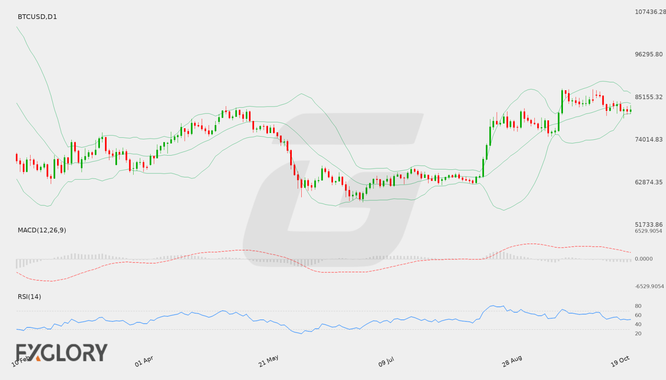Click the 85155.32 price axis label
Viewport: 666px width, 380px height.
649,97
